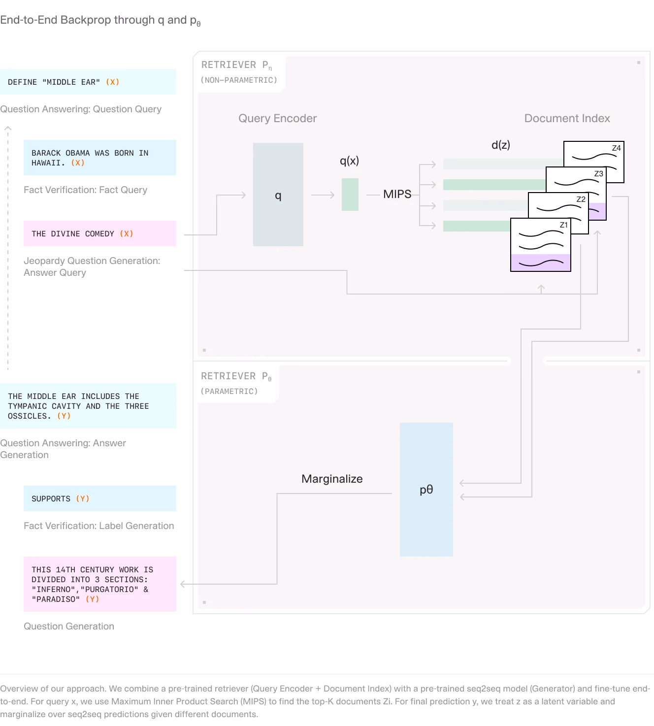The image size is (654, 726).
Task: Click the d(z) label
Action: [x=501, y=145]
